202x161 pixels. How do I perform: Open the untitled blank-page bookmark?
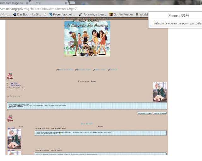coord(45,14)
